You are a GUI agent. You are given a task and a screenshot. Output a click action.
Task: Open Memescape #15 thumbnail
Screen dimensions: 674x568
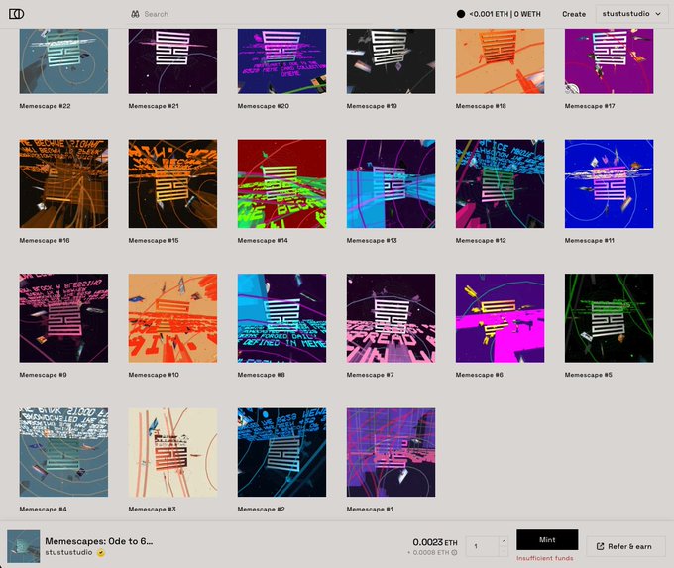pos(172,183)
